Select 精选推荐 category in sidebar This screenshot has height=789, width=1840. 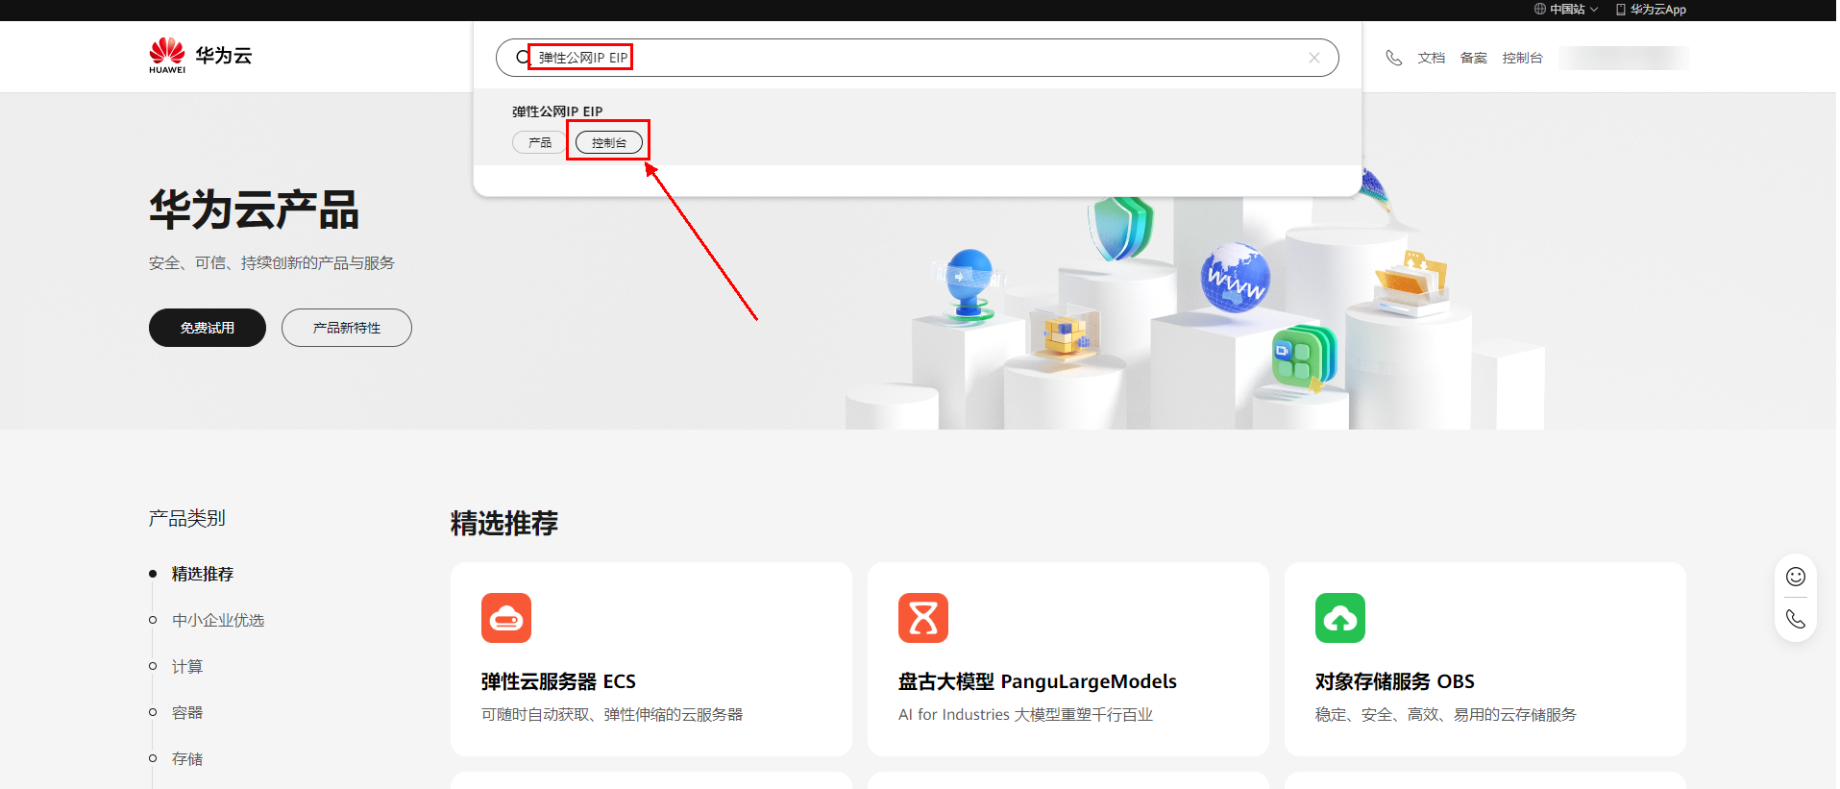coord(203,574)
